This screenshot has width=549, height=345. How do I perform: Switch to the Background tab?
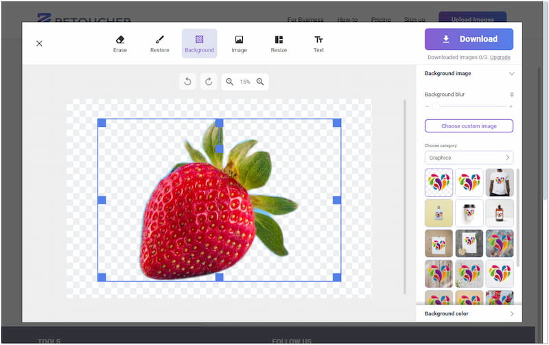[x=199, y=44]
